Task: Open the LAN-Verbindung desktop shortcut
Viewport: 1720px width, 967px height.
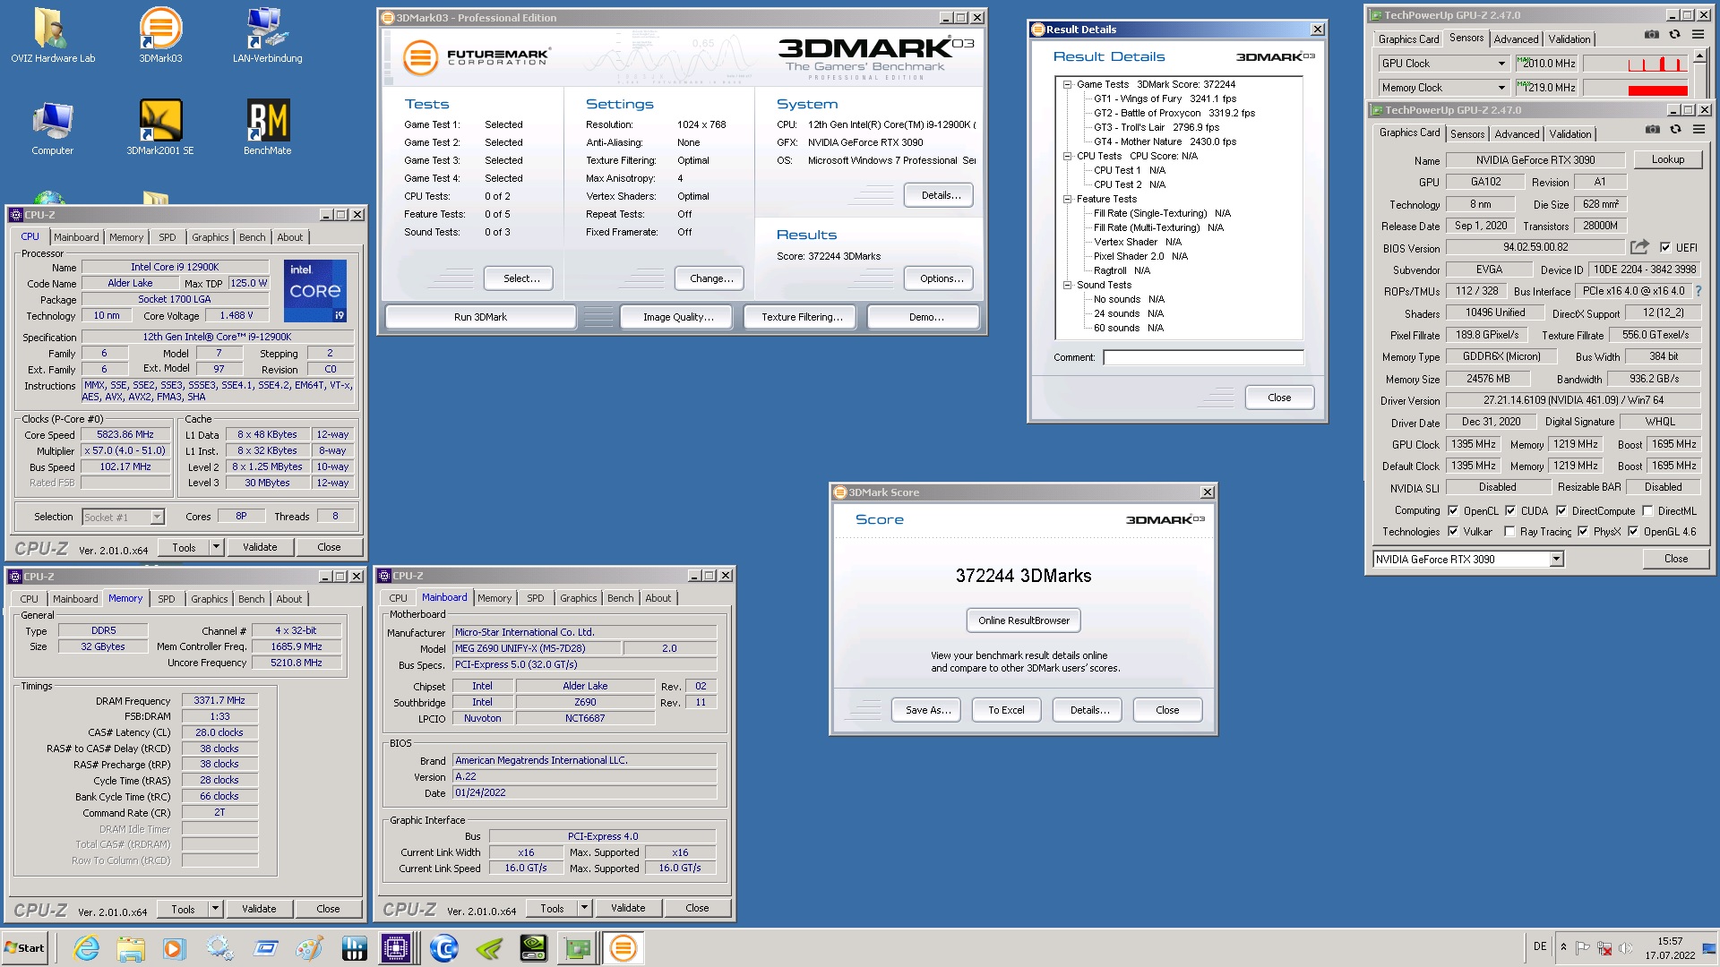Action: coord(267,36)
